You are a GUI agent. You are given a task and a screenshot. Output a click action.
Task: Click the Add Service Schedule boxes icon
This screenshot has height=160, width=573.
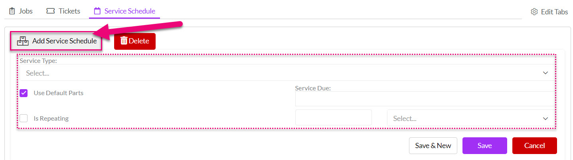(23, 41)
